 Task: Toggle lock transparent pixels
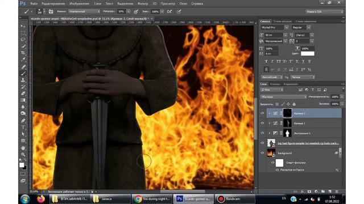pos(277,104)
